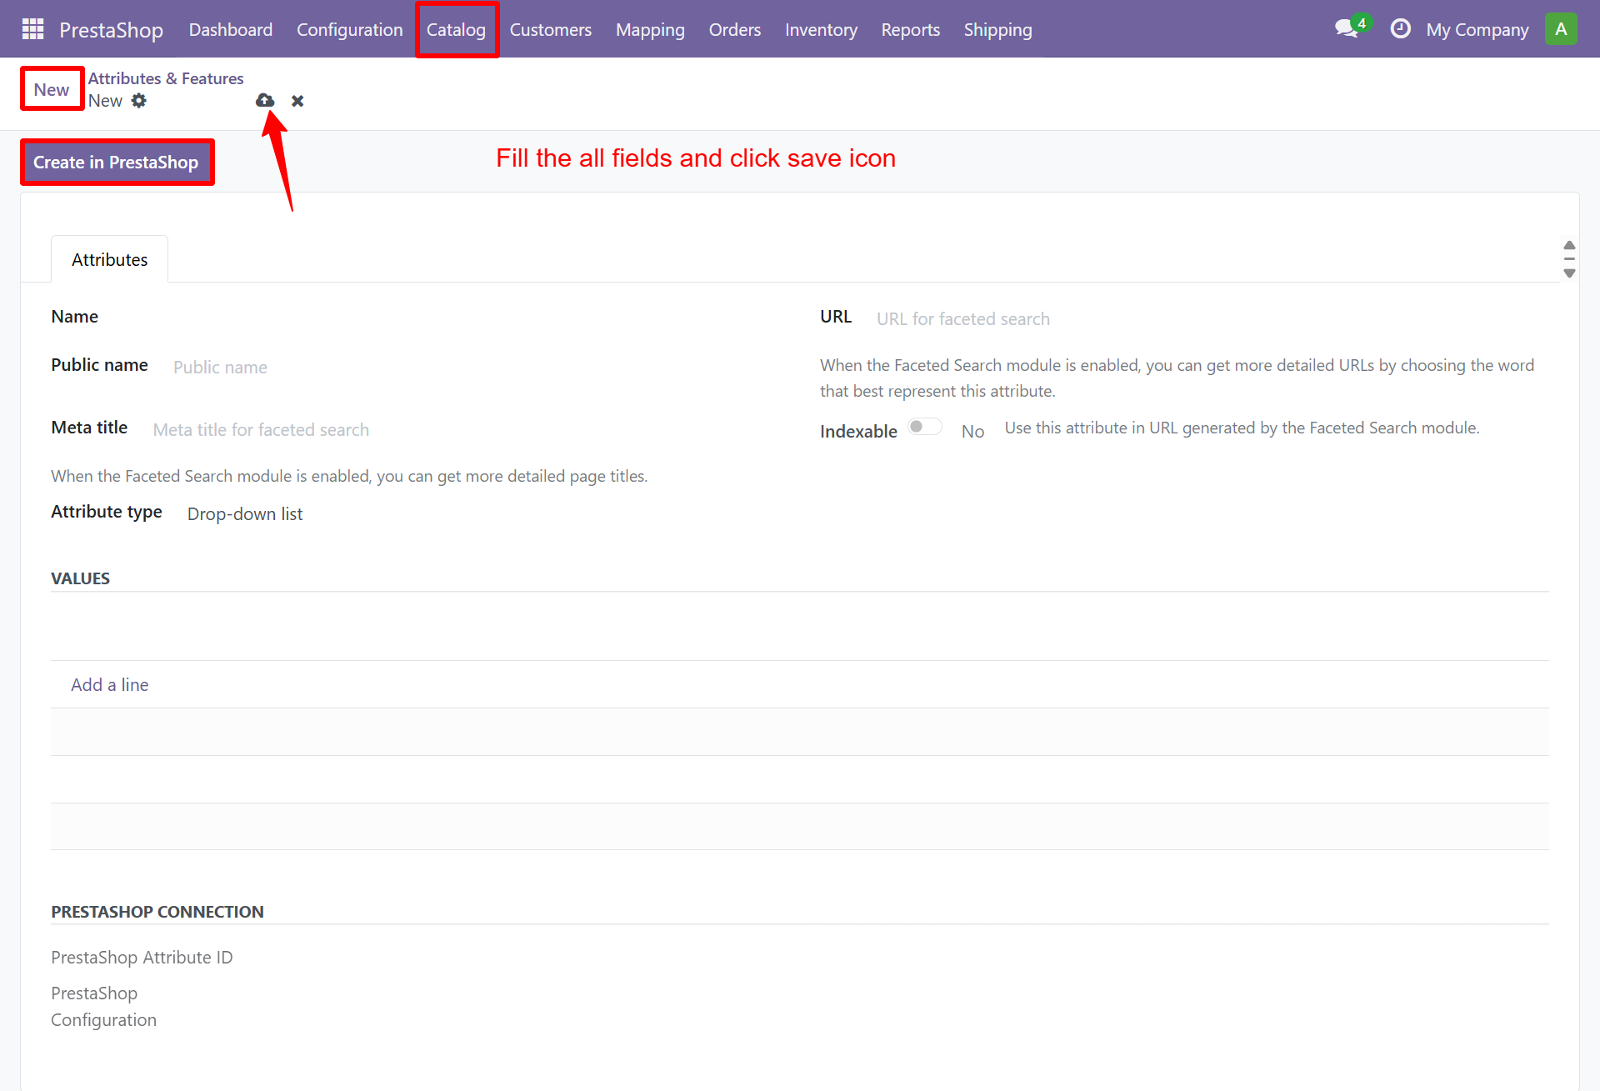
Task: Enable the Indexable toggle
Action: click(x=924, y=426)
